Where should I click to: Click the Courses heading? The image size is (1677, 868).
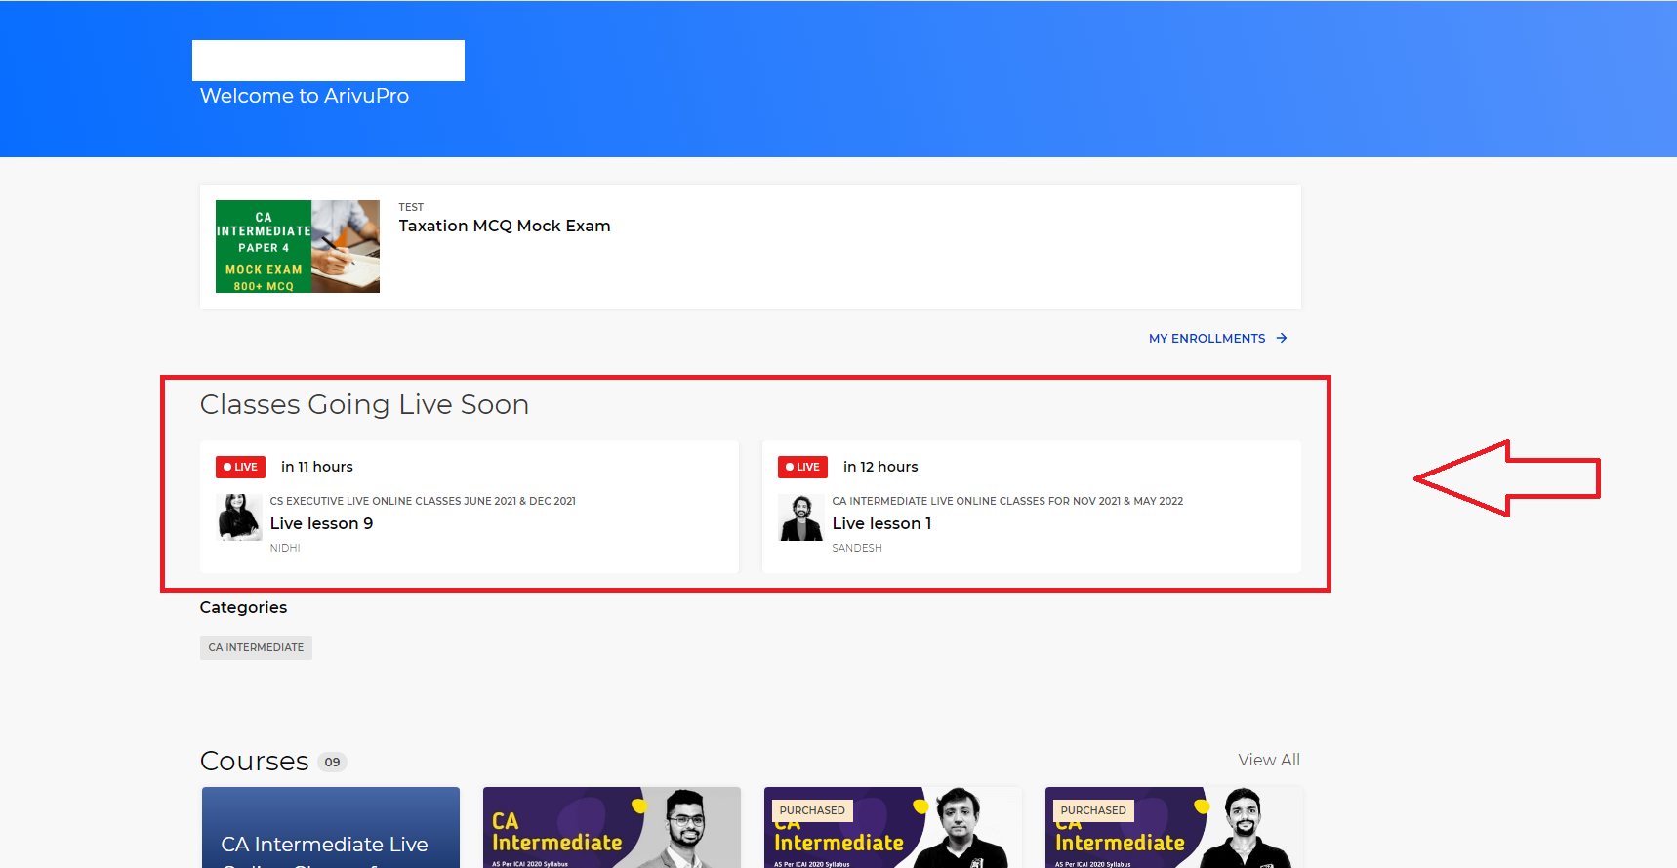[x=254, y=761]
